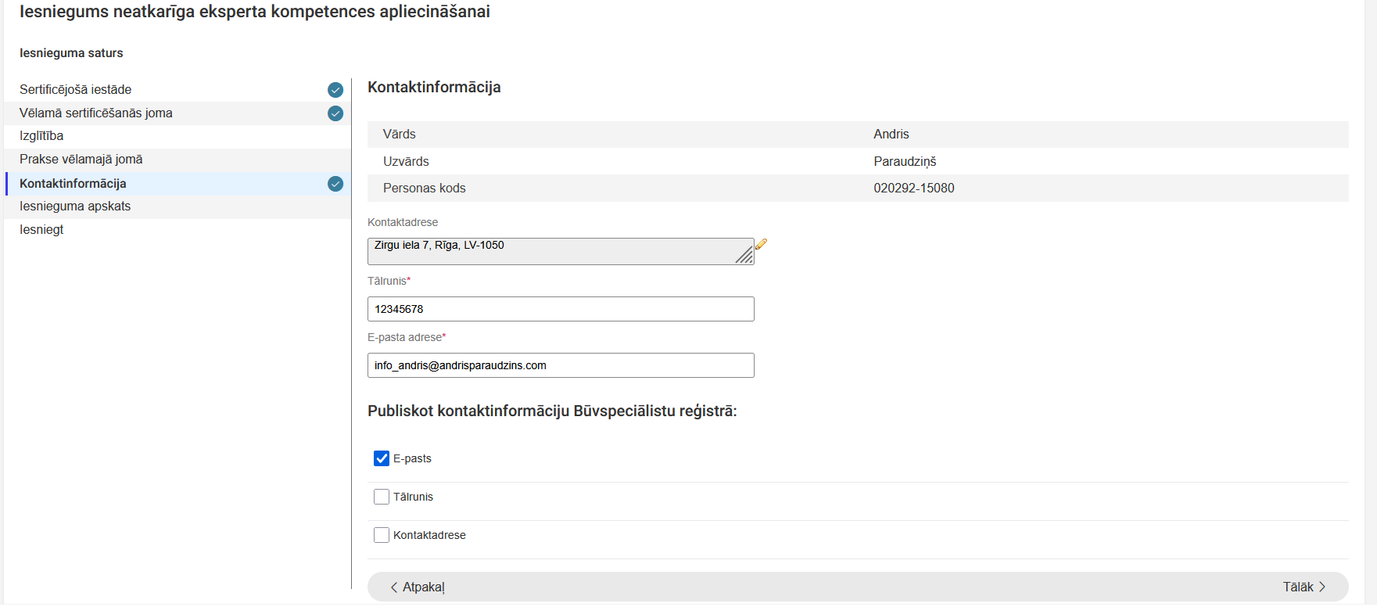This screenshot has width=1377, height=607.
Task: Open the Sertificējošā iestāde step
Action: [x=76, y=90]
